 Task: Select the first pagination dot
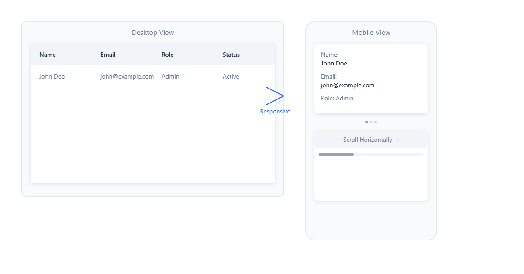[367, 122]
